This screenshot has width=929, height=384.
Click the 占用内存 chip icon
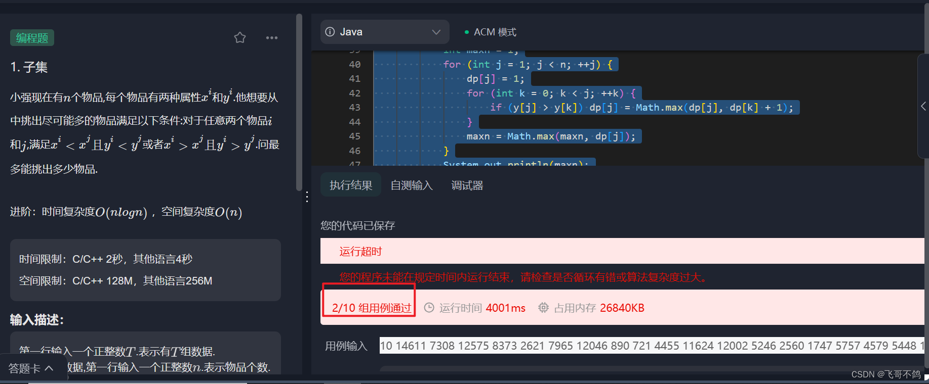pos(543,308)
